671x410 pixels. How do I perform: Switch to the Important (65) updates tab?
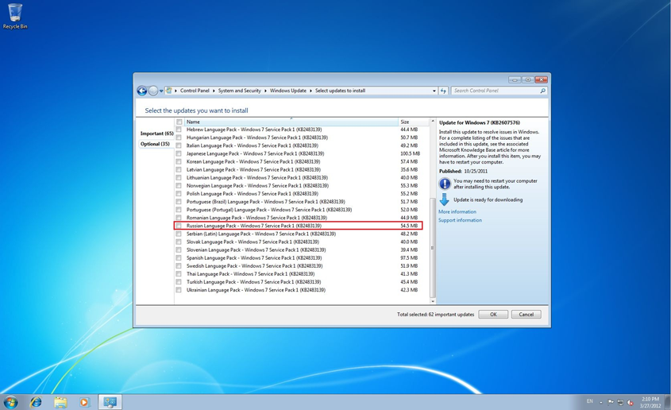pyautogui.click(x=156, y=133)
